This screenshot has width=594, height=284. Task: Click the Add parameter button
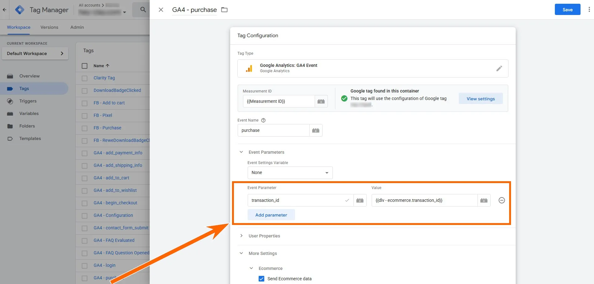pos(271,215)
